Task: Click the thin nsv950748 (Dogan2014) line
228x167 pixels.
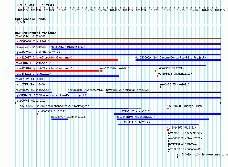Action: click(118, 103)
